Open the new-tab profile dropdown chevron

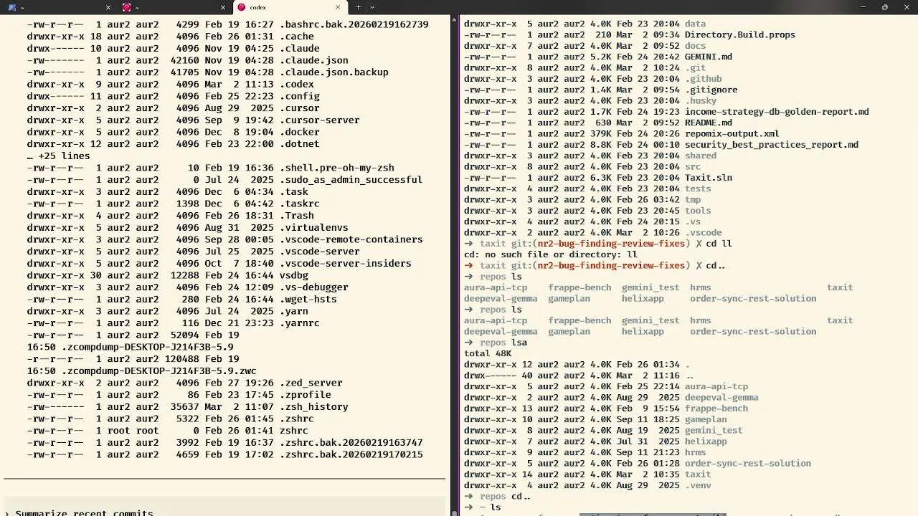coord(372,7)
